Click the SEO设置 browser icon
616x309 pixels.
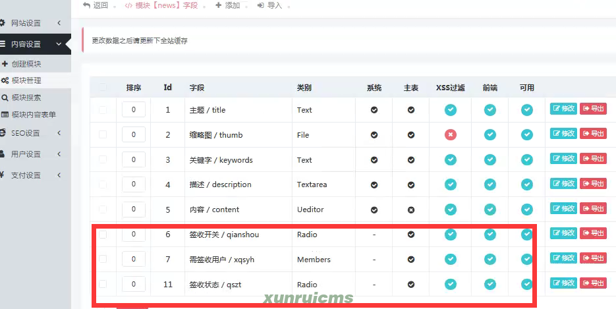pos(3,132)
